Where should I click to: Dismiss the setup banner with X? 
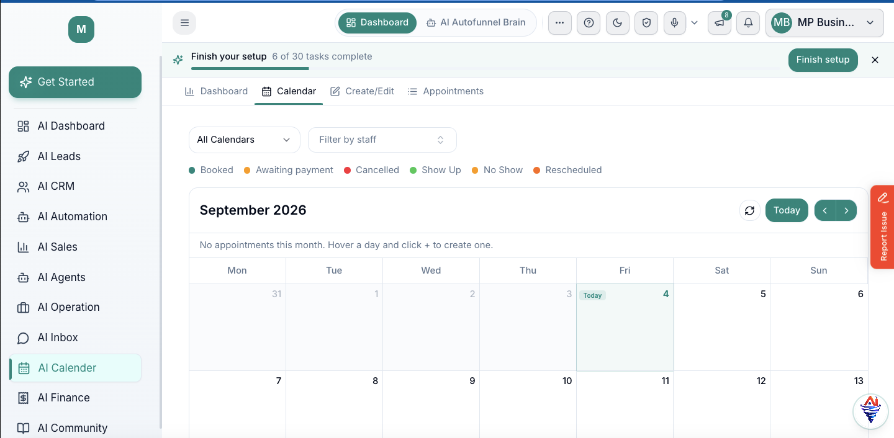pos(875,60)
